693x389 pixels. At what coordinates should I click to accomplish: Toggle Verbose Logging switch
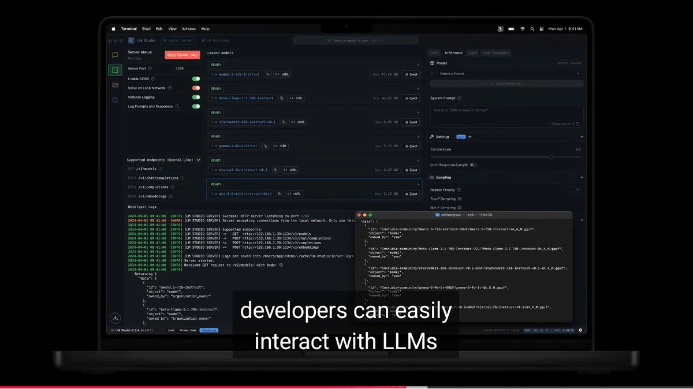tap(196, 97)
